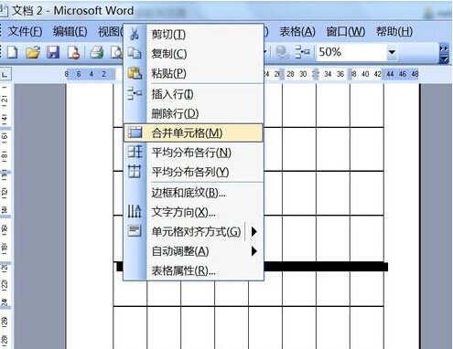The width and height of the screenshot is (453, 349).
Task: Click the scissors Cut icon in context menu
Action: coord(135,34)
